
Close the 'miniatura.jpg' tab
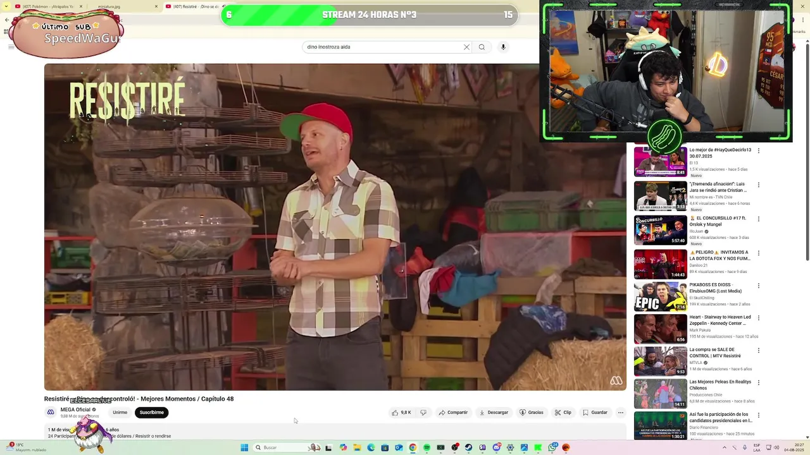coord(156,6)
